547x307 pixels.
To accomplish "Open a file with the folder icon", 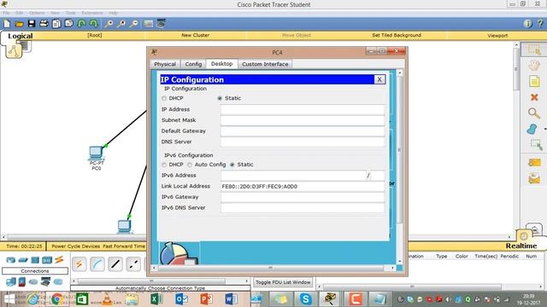I will tap(19, 24).
